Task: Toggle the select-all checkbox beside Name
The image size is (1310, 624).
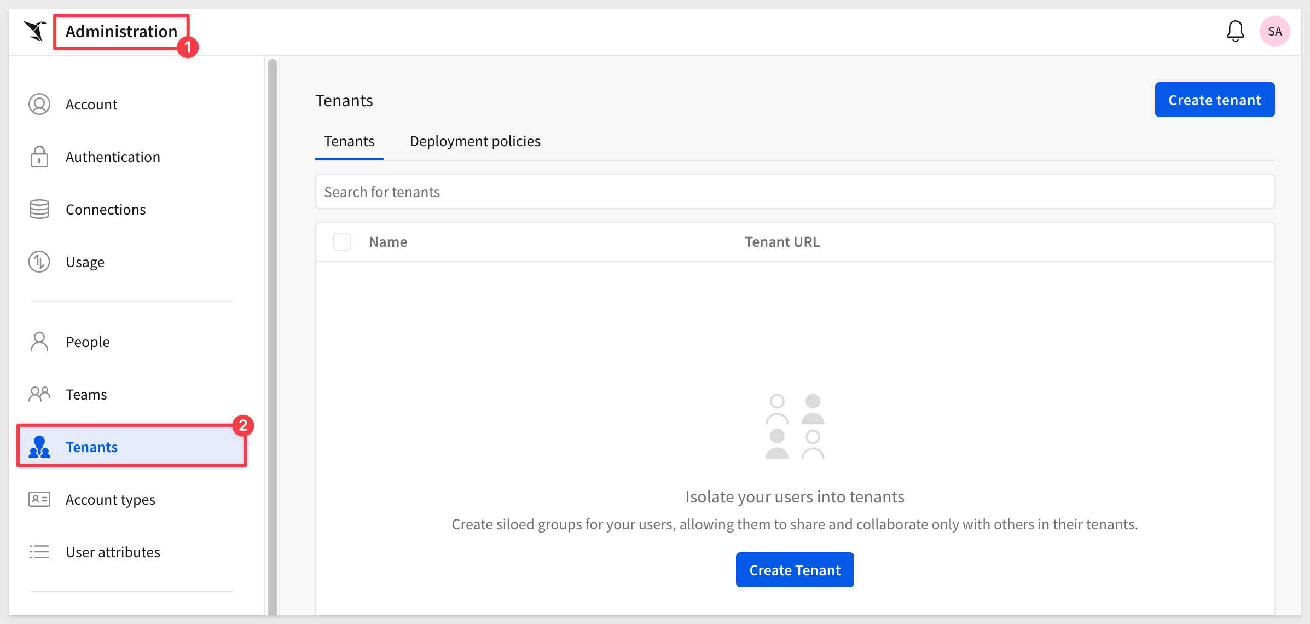Action: click(342, 242)
